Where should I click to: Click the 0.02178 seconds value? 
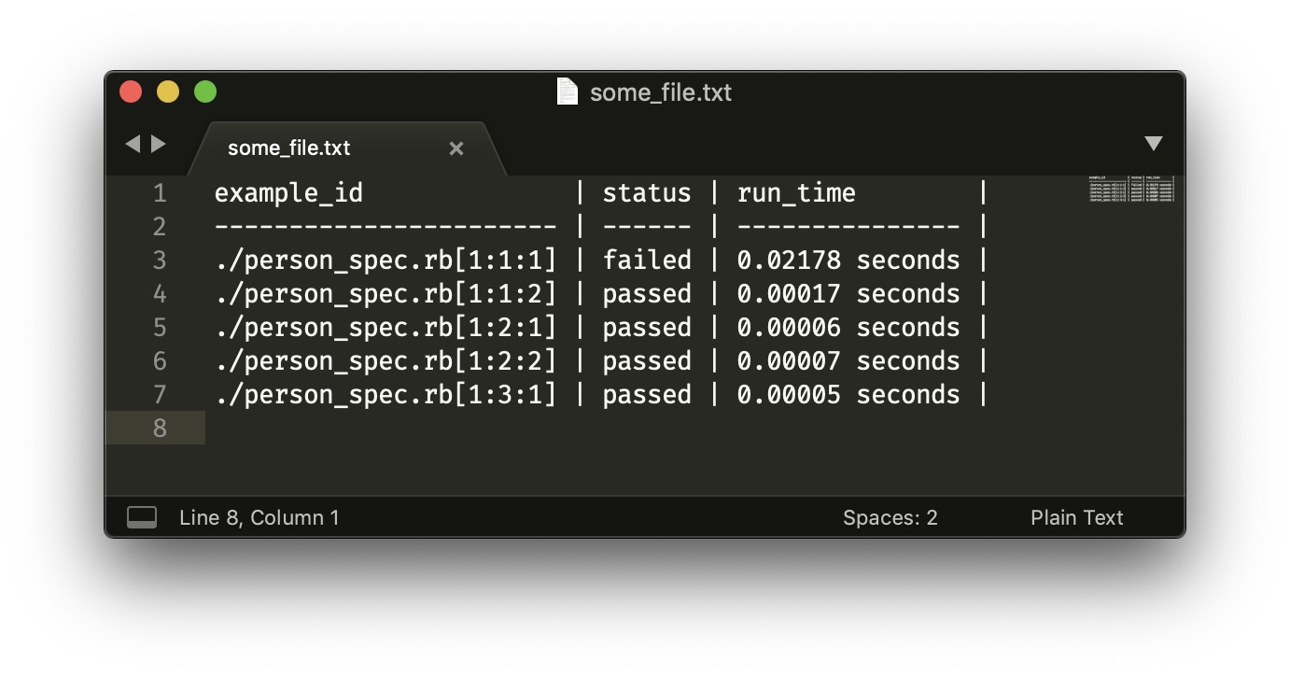click(848, 261)
